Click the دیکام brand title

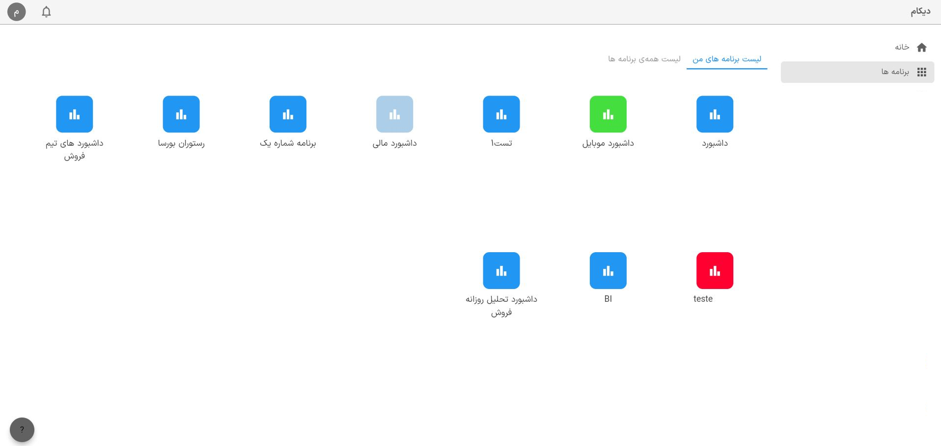tap(920, 11)
